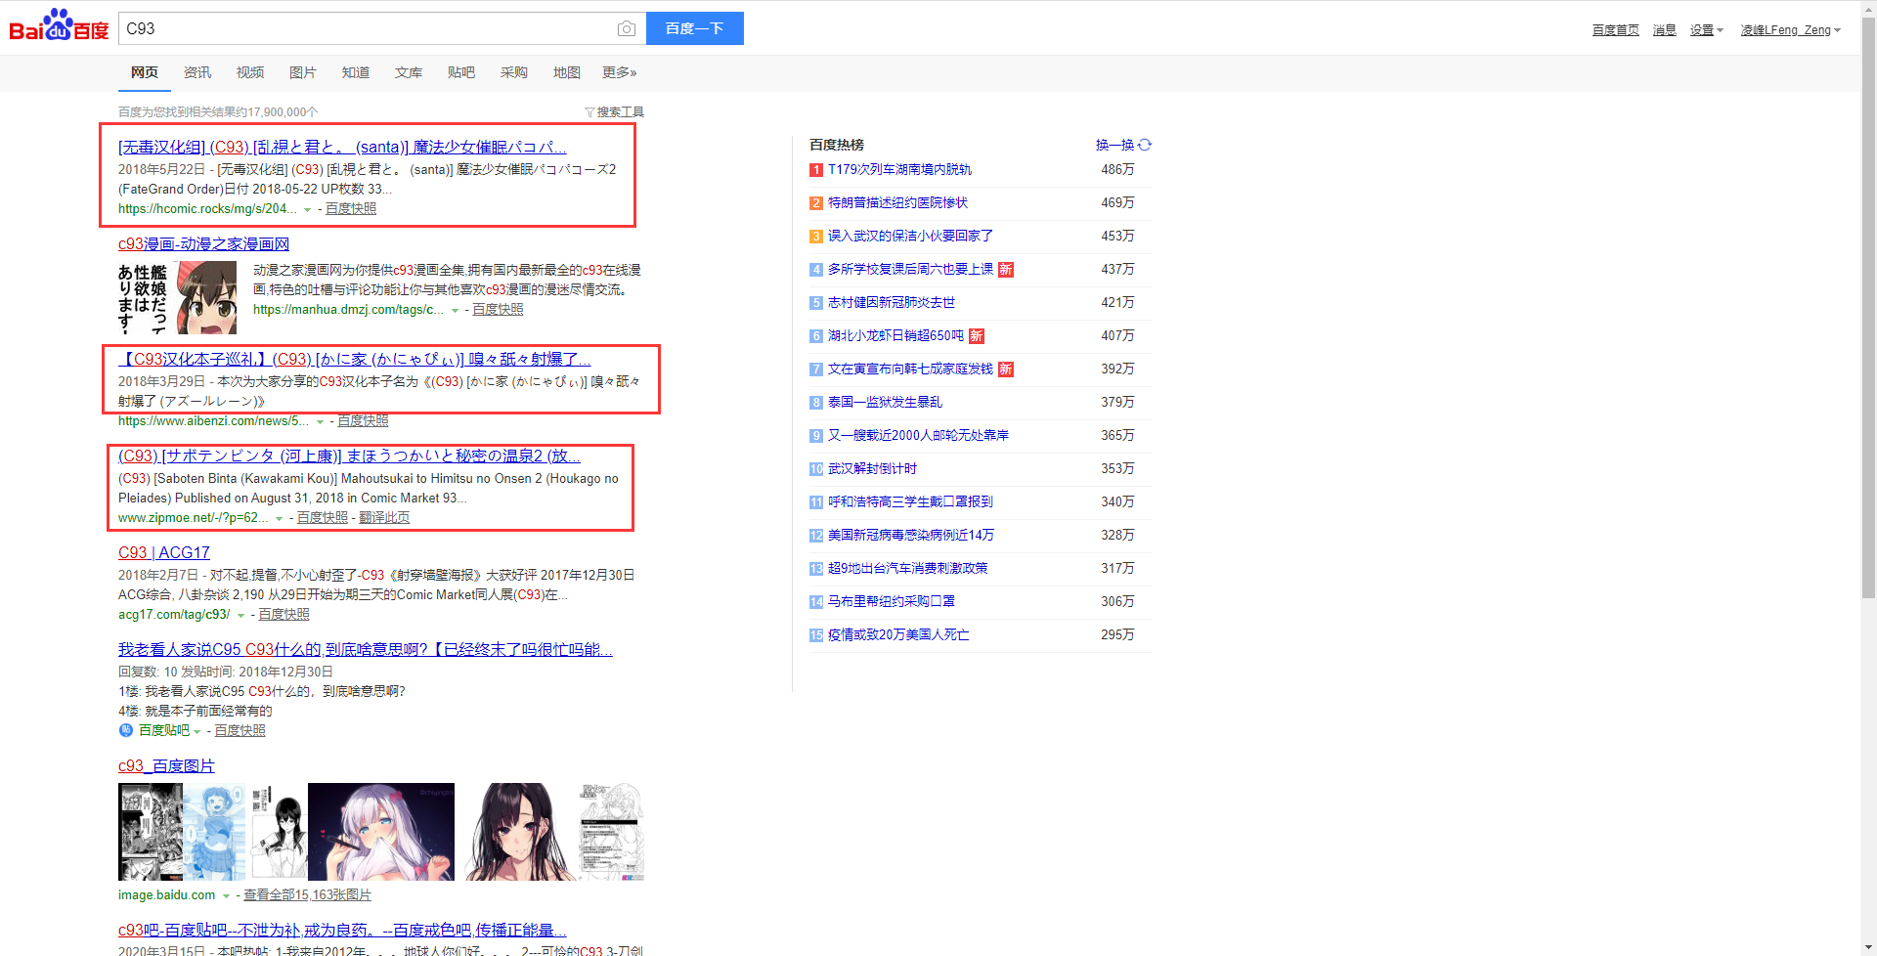Open the 知道 tab

click(x=356, y=72)
